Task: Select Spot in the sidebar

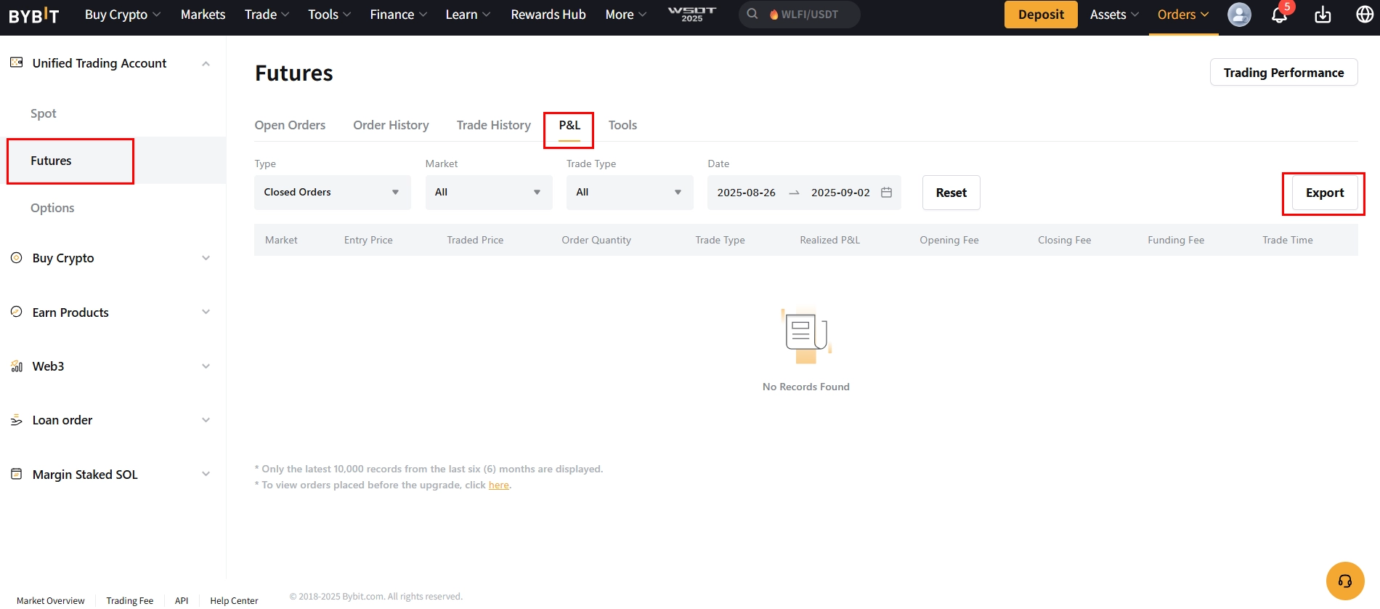Action: 44,113
